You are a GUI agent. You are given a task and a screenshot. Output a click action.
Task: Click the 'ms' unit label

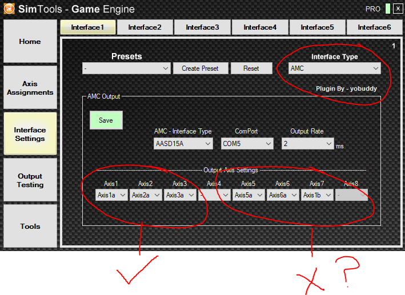[340, 146]
